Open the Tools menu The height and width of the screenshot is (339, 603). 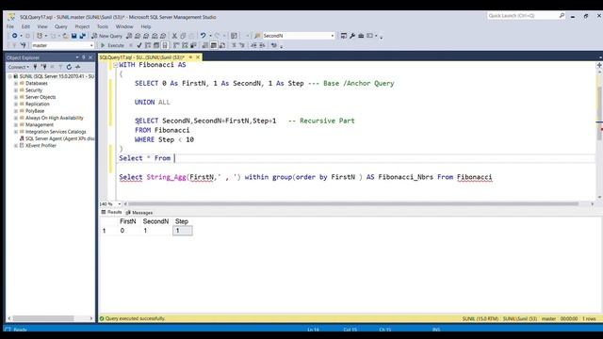[x=103, y=26]
